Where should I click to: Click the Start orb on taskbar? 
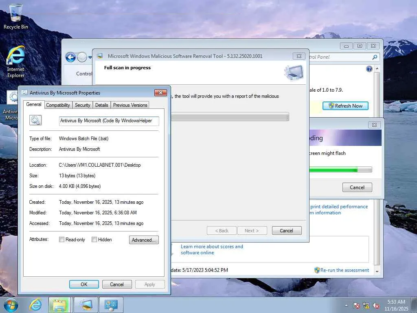point(11,305)
